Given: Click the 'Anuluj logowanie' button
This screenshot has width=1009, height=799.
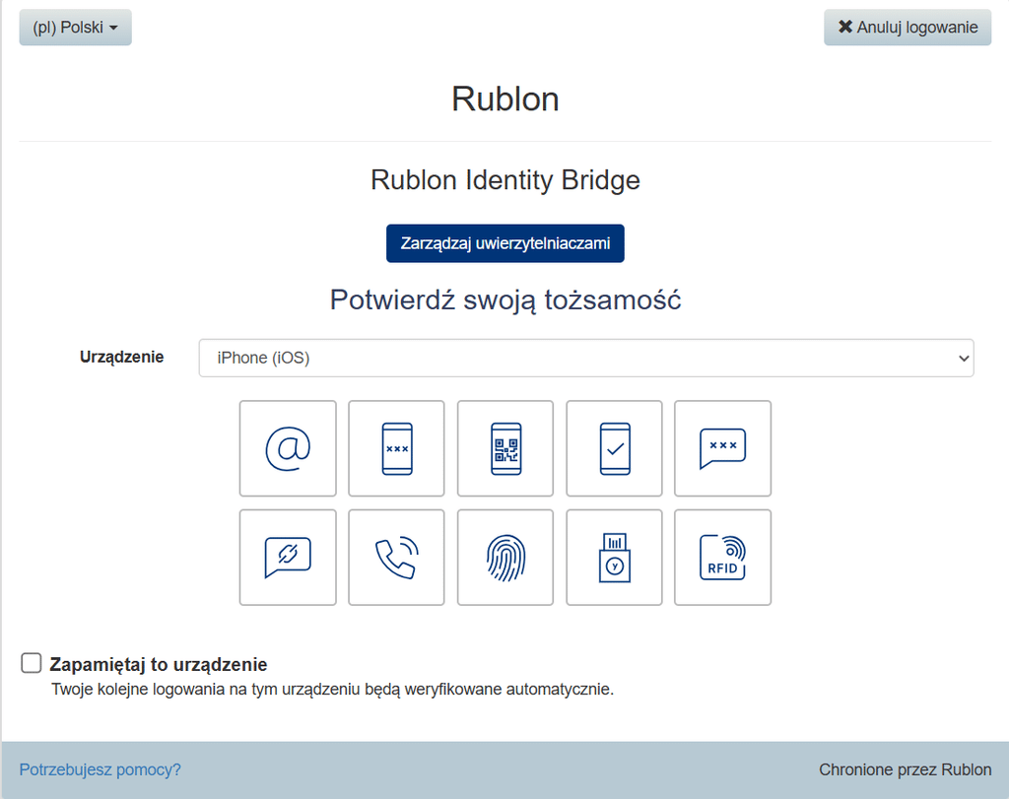Looking at the screenshot, I should [x=908, y=27].
